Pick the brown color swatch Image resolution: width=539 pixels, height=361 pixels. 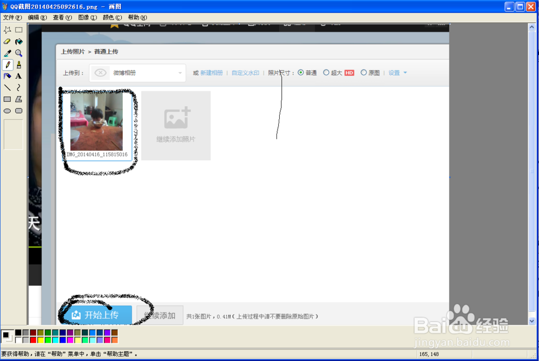[x=114, y=332]
